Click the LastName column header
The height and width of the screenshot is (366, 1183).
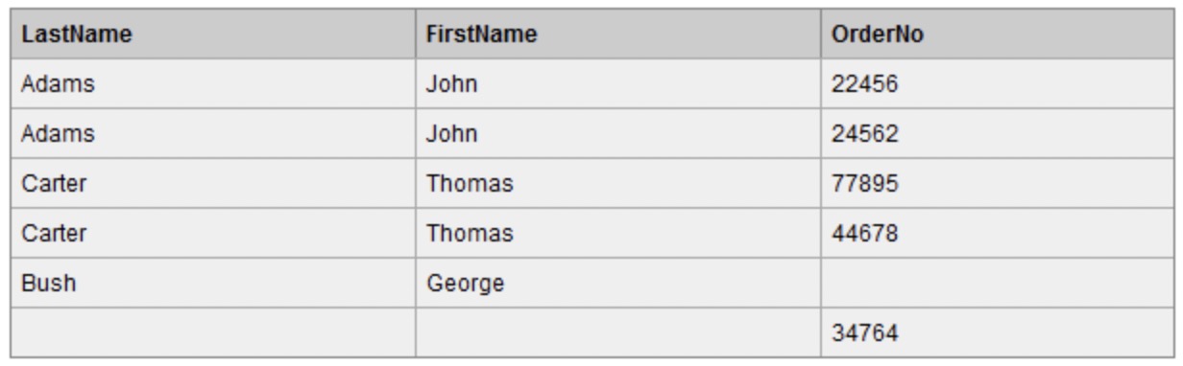click(x=212, y=34)
